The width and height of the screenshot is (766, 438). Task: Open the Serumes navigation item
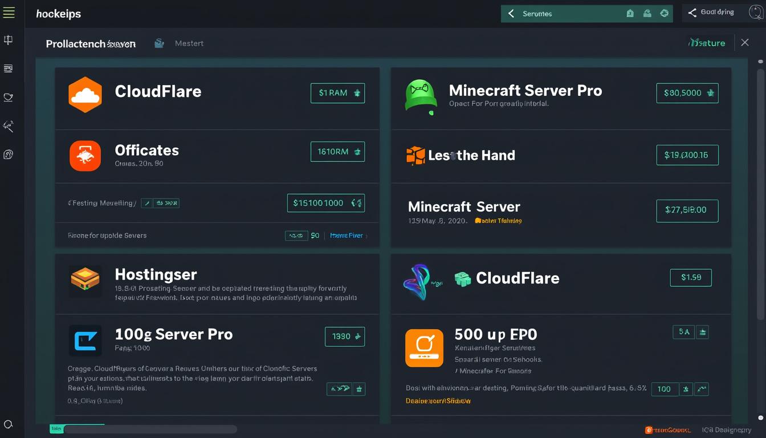tap(537, 14)
